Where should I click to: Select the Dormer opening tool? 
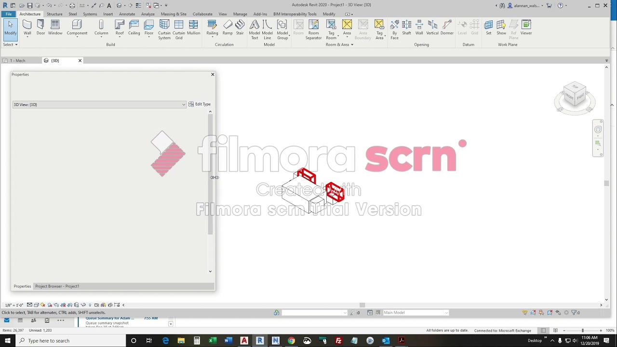point(447,28)
